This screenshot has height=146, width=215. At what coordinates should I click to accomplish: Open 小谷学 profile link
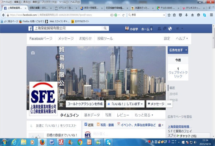pos(132,29)
